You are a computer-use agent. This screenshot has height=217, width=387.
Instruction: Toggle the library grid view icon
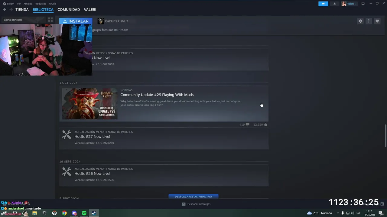coord(50,20)
